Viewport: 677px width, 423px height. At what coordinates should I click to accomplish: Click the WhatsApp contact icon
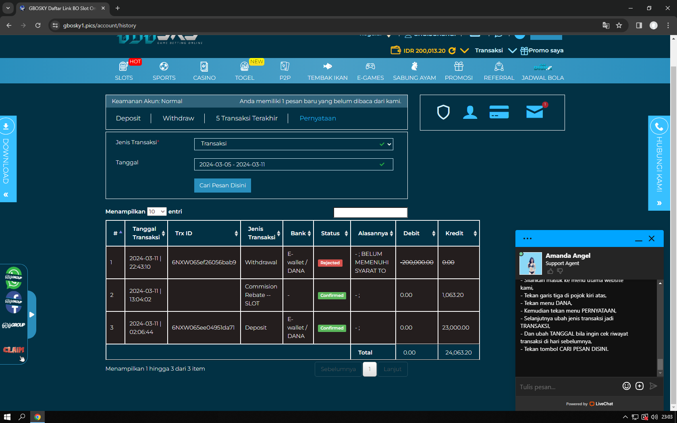click(14, 278)
